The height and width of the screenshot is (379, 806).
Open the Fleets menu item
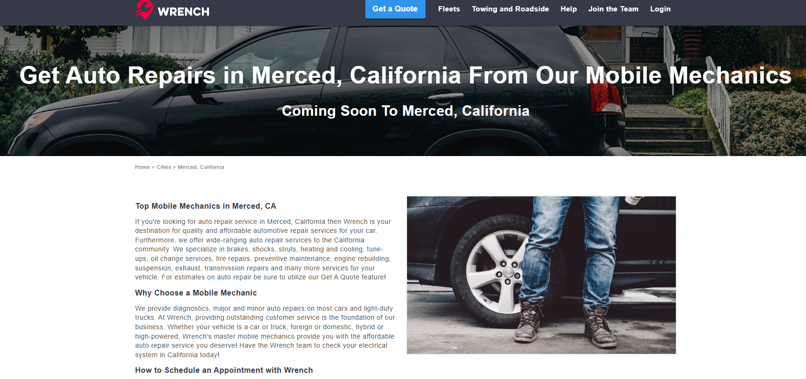coord(449,9)
